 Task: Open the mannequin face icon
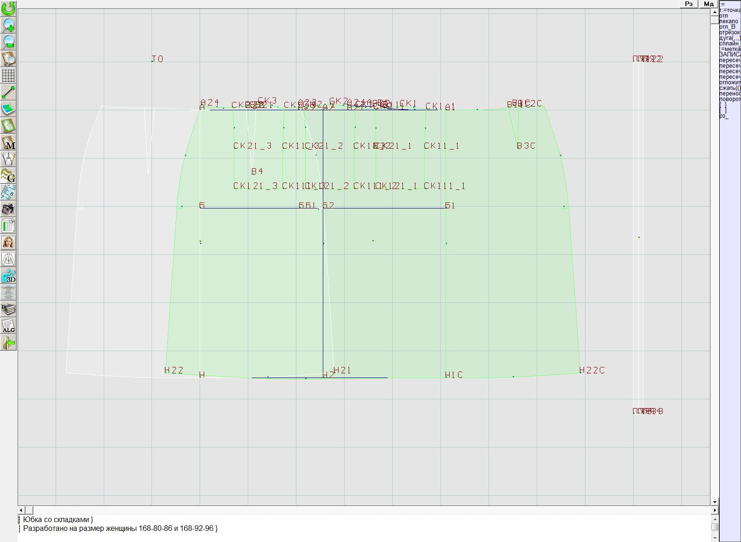8,242
